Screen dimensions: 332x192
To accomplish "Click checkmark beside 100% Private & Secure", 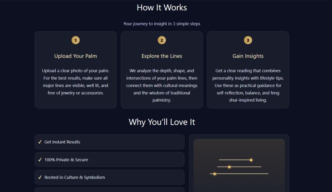I will tap(40, 159).
